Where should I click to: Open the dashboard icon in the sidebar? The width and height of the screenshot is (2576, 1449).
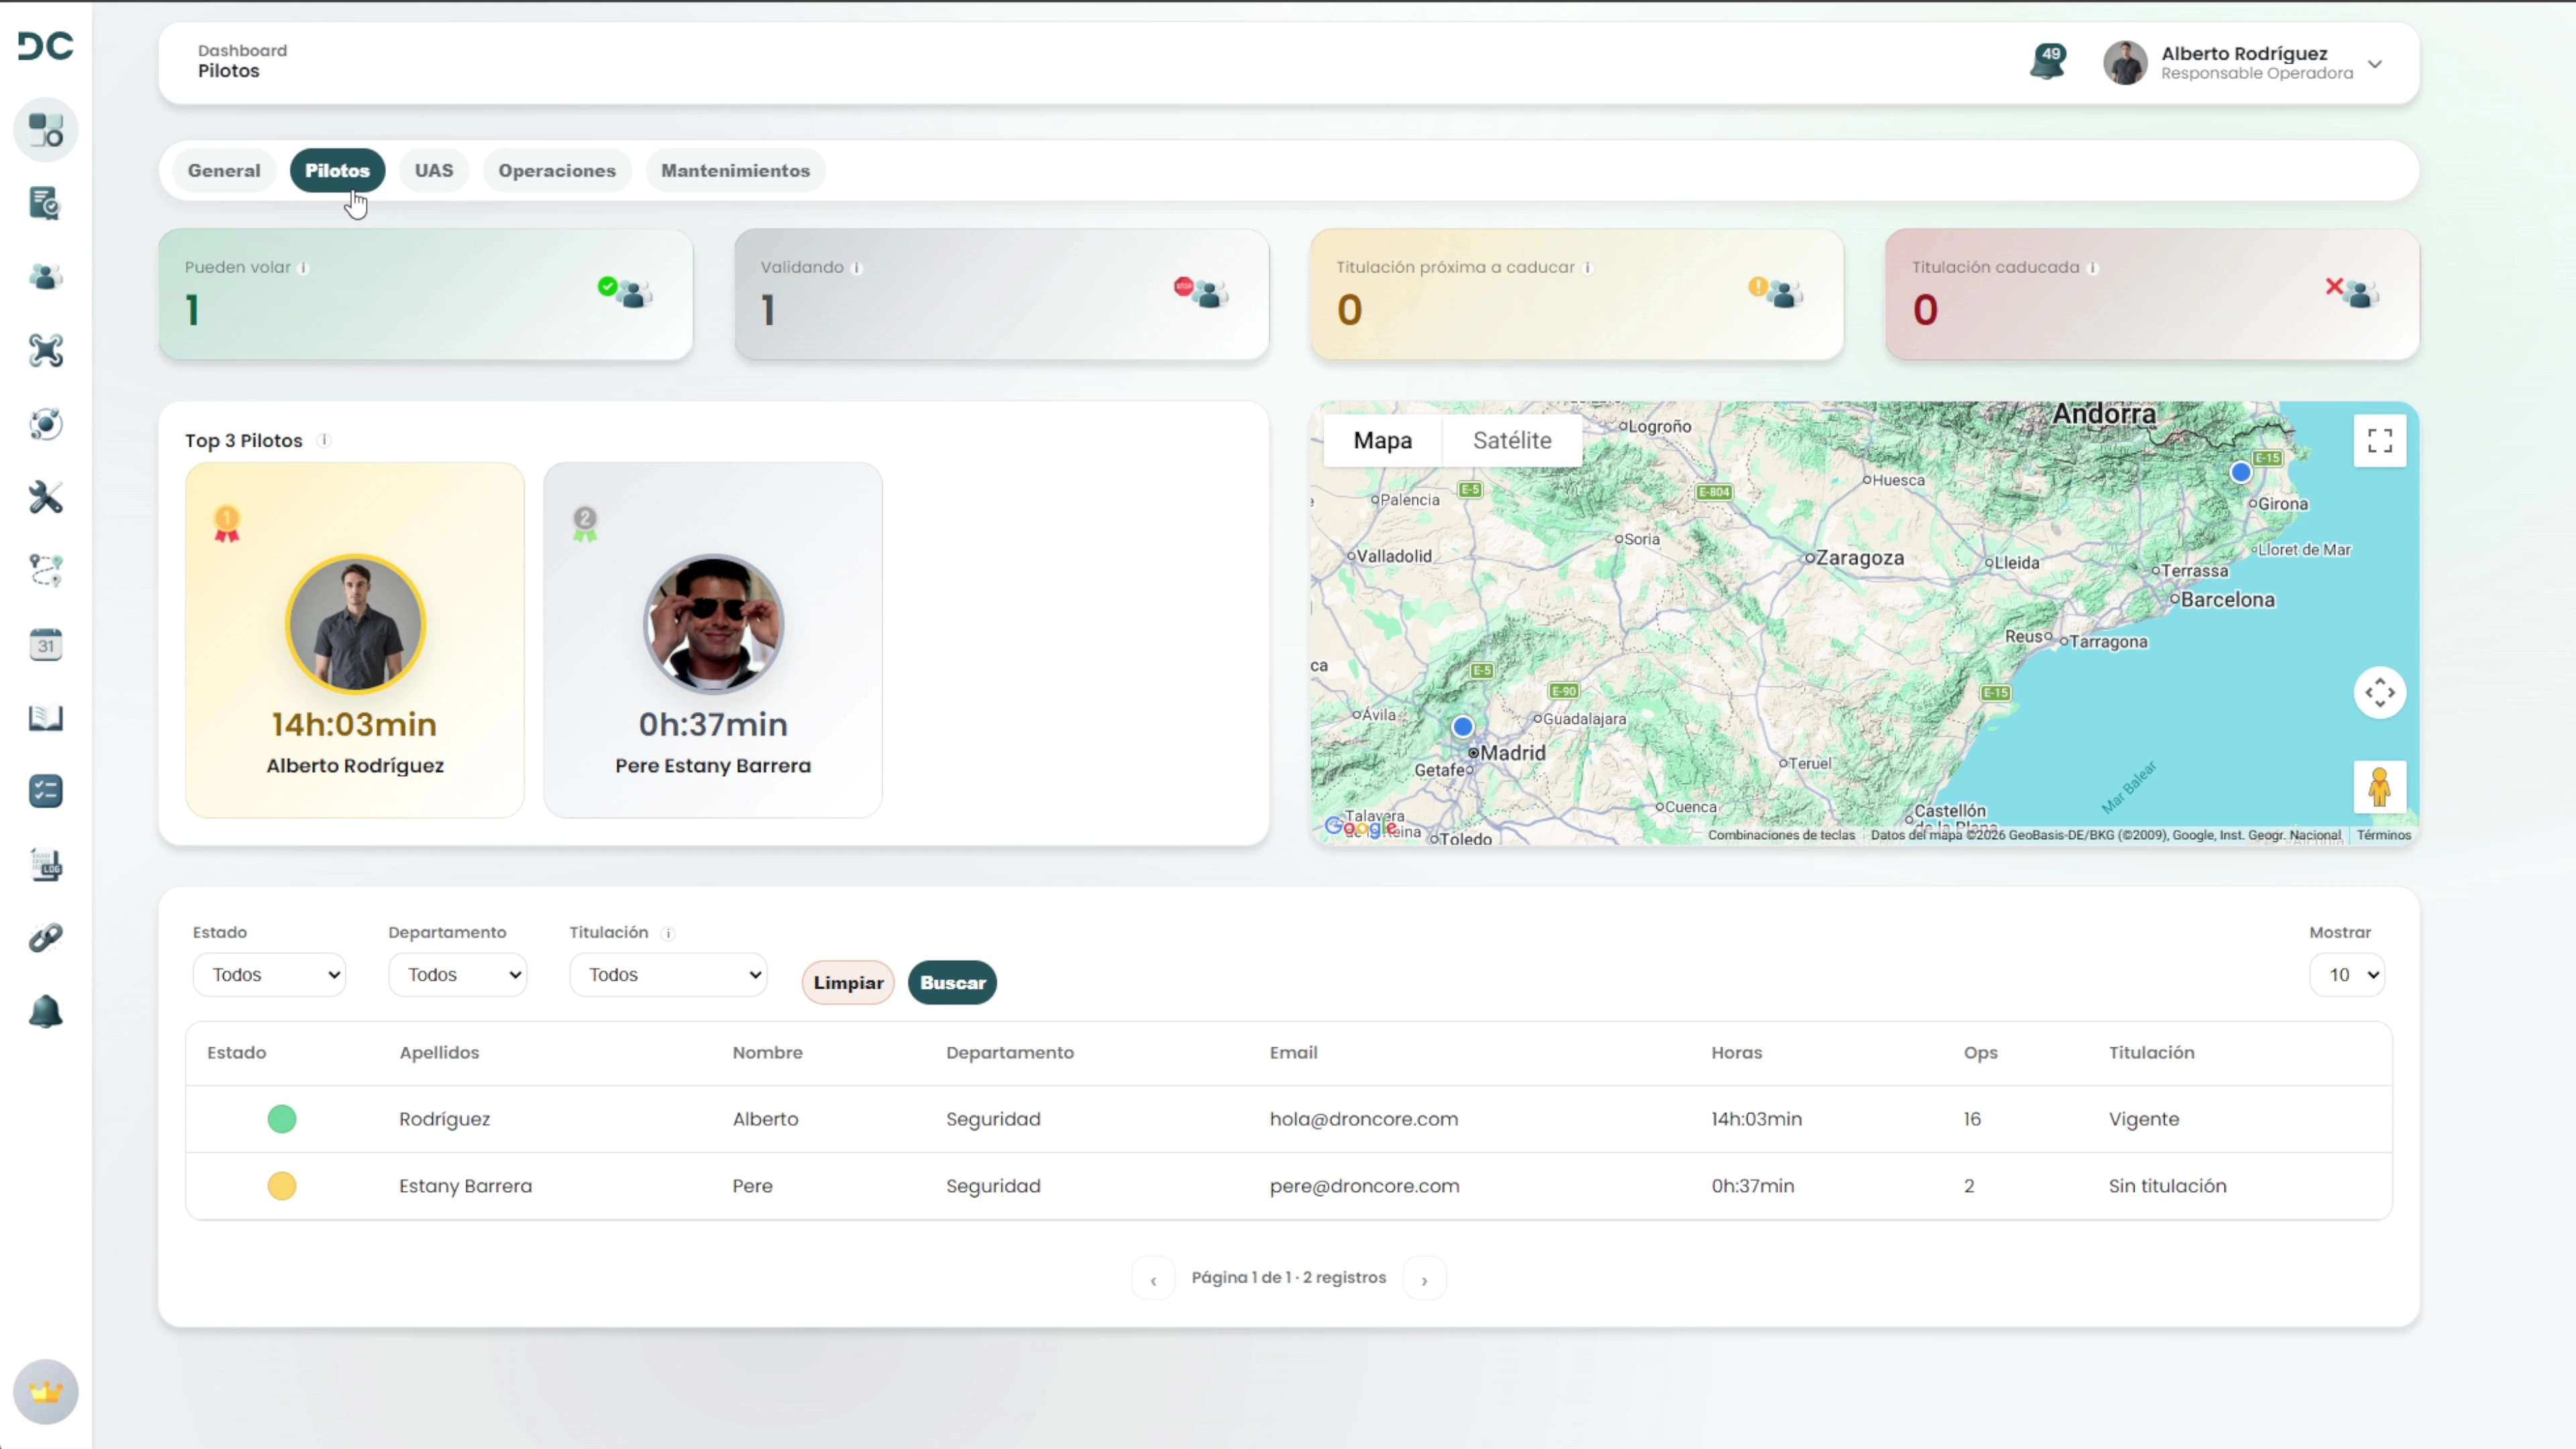[46, 130]
